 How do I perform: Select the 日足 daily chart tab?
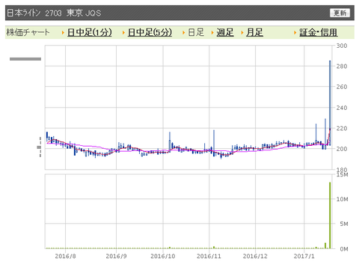click(x=196, y=32)
